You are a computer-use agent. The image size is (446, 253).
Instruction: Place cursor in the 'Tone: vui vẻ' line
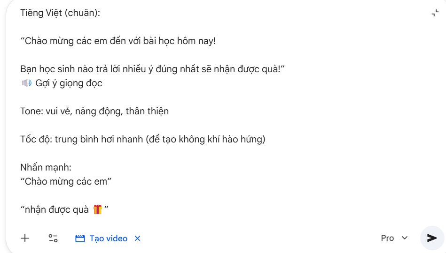point(94,111)
